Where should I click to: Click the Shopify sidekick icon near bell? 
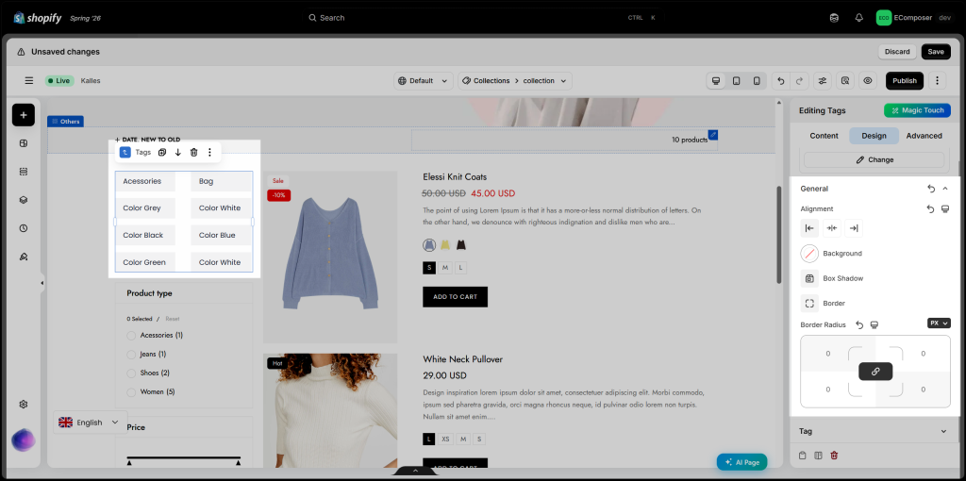[x=834, y=18]
